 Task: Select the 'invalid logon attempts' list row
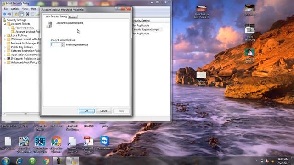point(147,29)
